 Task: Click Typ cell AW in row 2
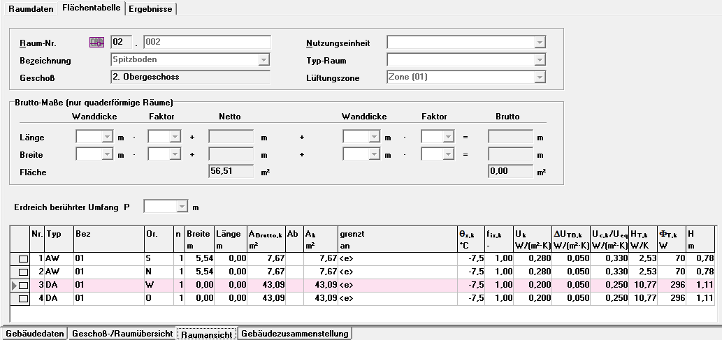[x=59, y=272]
